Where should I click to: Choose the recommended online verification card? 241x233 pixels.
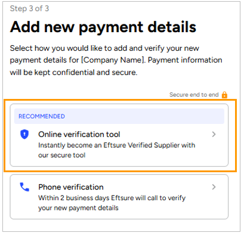click(x=119, y=135)
